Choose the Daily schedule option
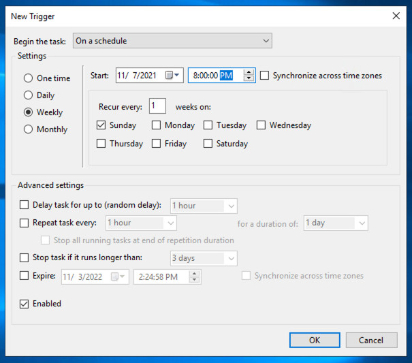Image resolution: width=412 pixels, height=363 pixels. 29,95
